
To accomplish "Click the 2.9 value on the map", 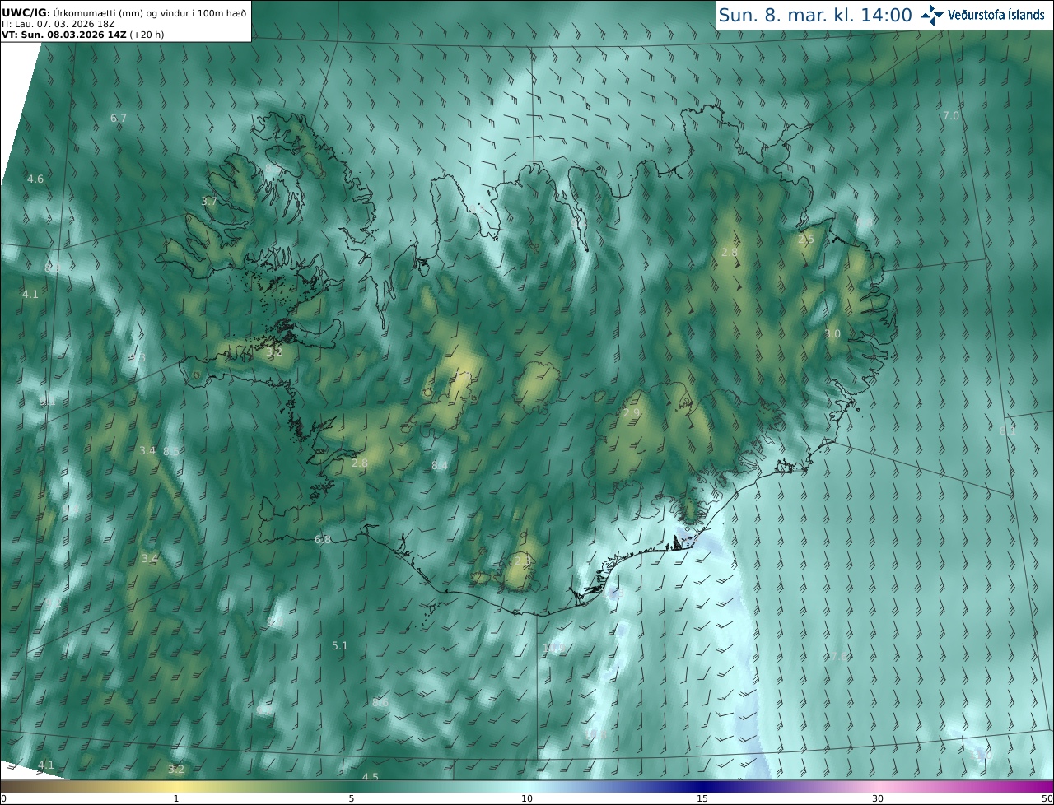I will [x=632, y=413].
